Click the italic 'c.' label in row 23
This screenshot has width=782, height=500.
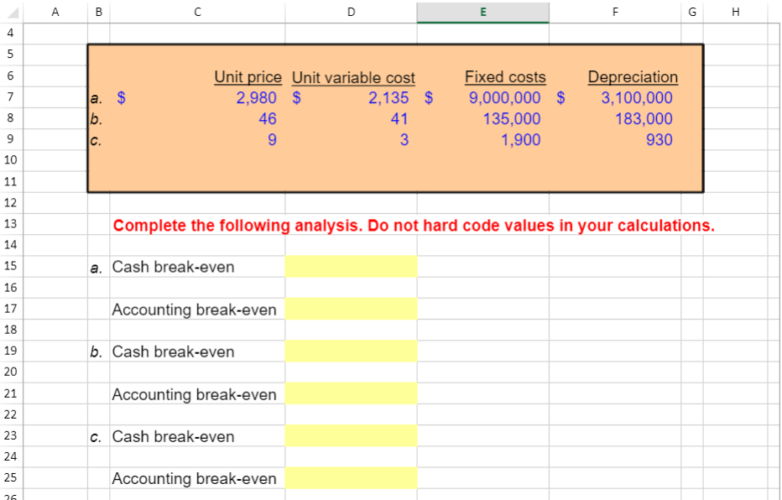click(x=96, y=437)
